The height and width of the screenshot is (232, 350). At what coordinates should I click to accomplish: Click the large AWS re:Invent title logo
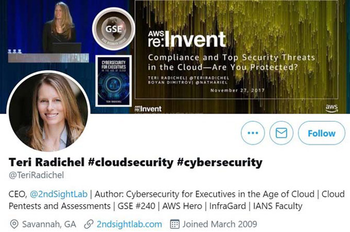click(x=187, y=39)
